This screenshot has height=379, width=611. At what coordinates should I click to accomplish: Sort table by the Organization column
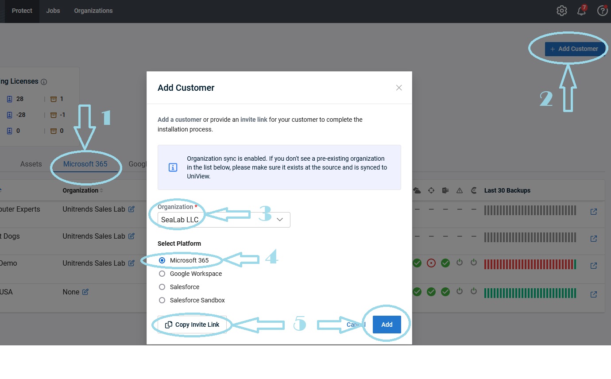(83, 190)
